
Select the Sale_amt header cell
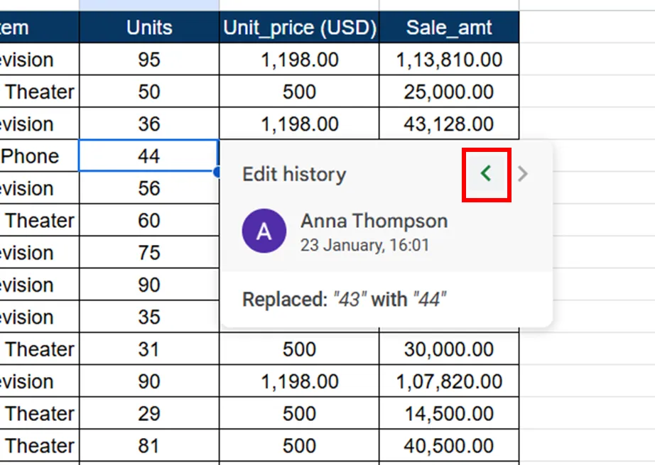coord(449,28)
